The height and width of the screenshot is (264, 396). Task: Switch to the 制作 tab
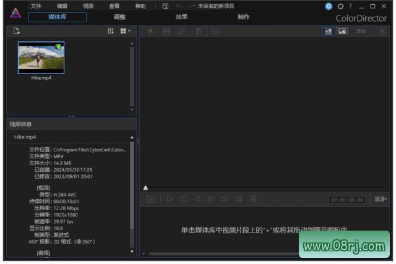click(x=243, y=17)
